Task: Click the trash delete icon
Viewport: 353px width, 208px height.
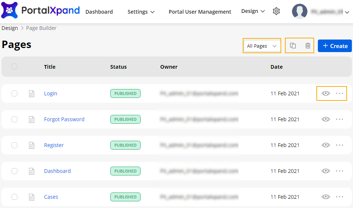Action: 307,46
